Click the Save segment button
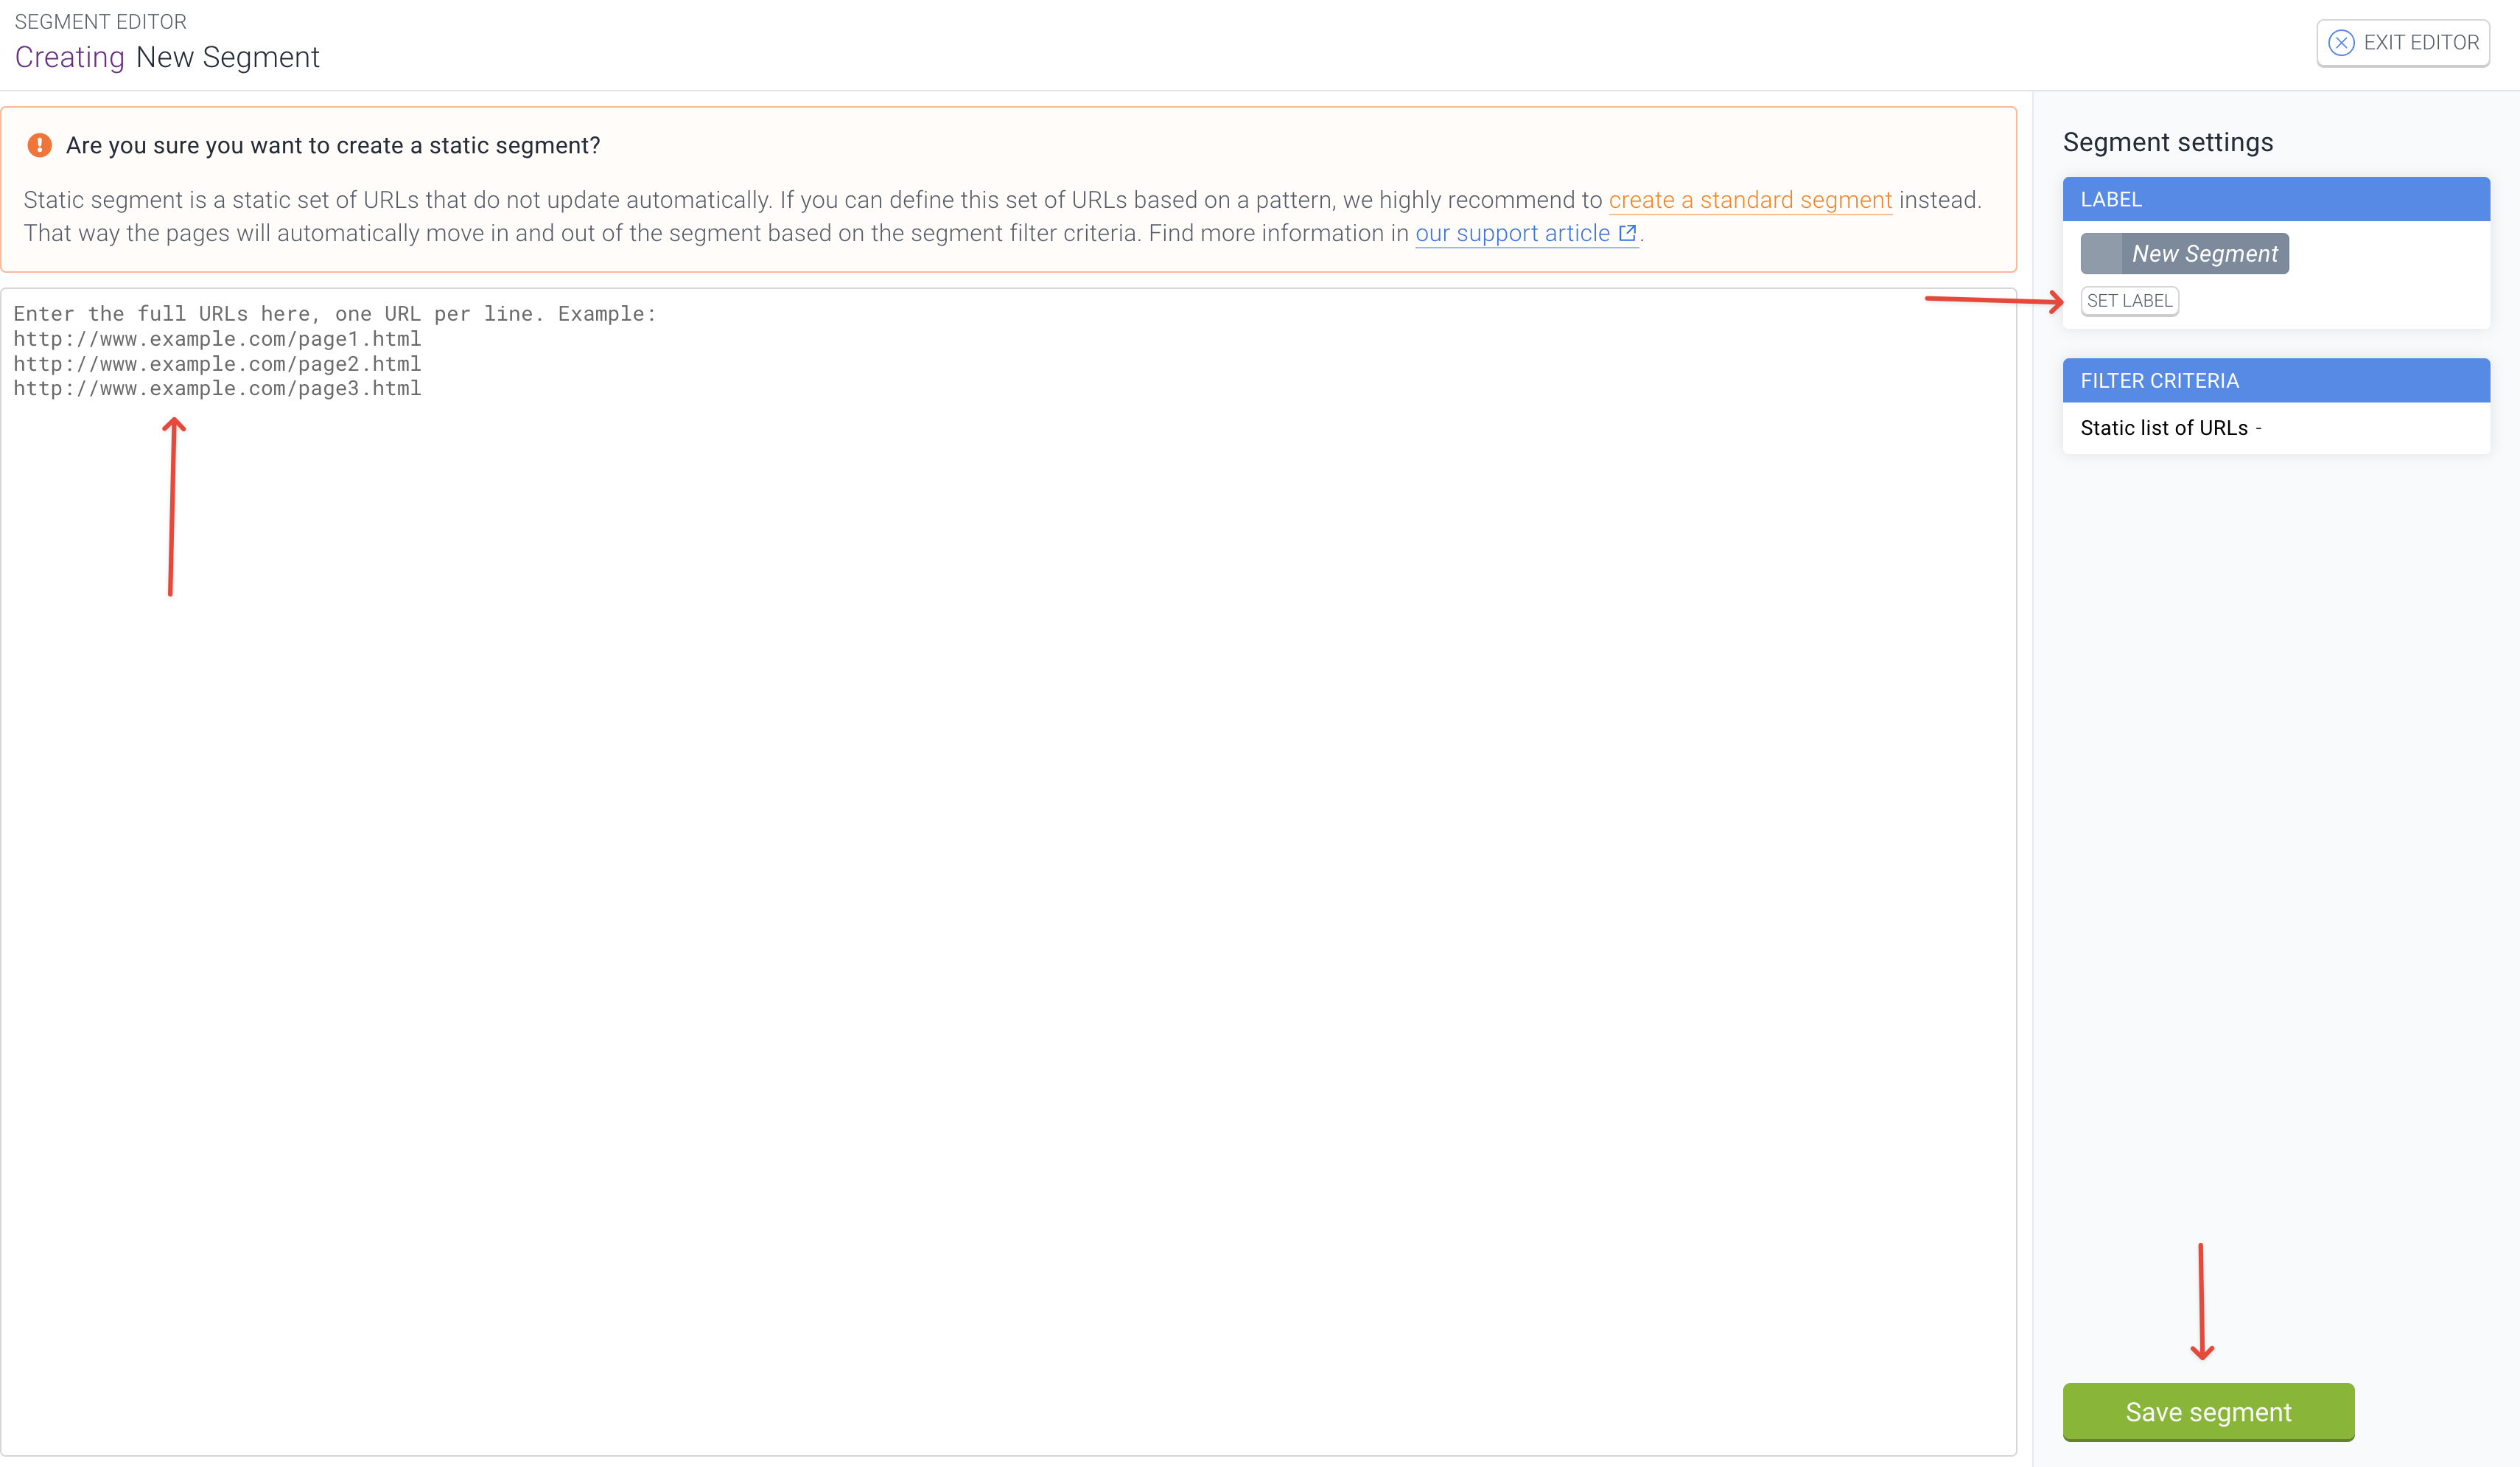 coord(2208,1411)
